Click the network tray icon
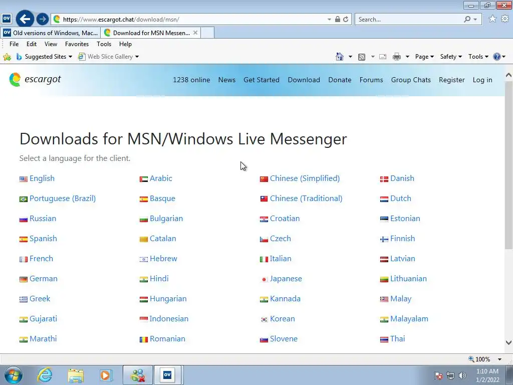 click(x=450, y=375)
